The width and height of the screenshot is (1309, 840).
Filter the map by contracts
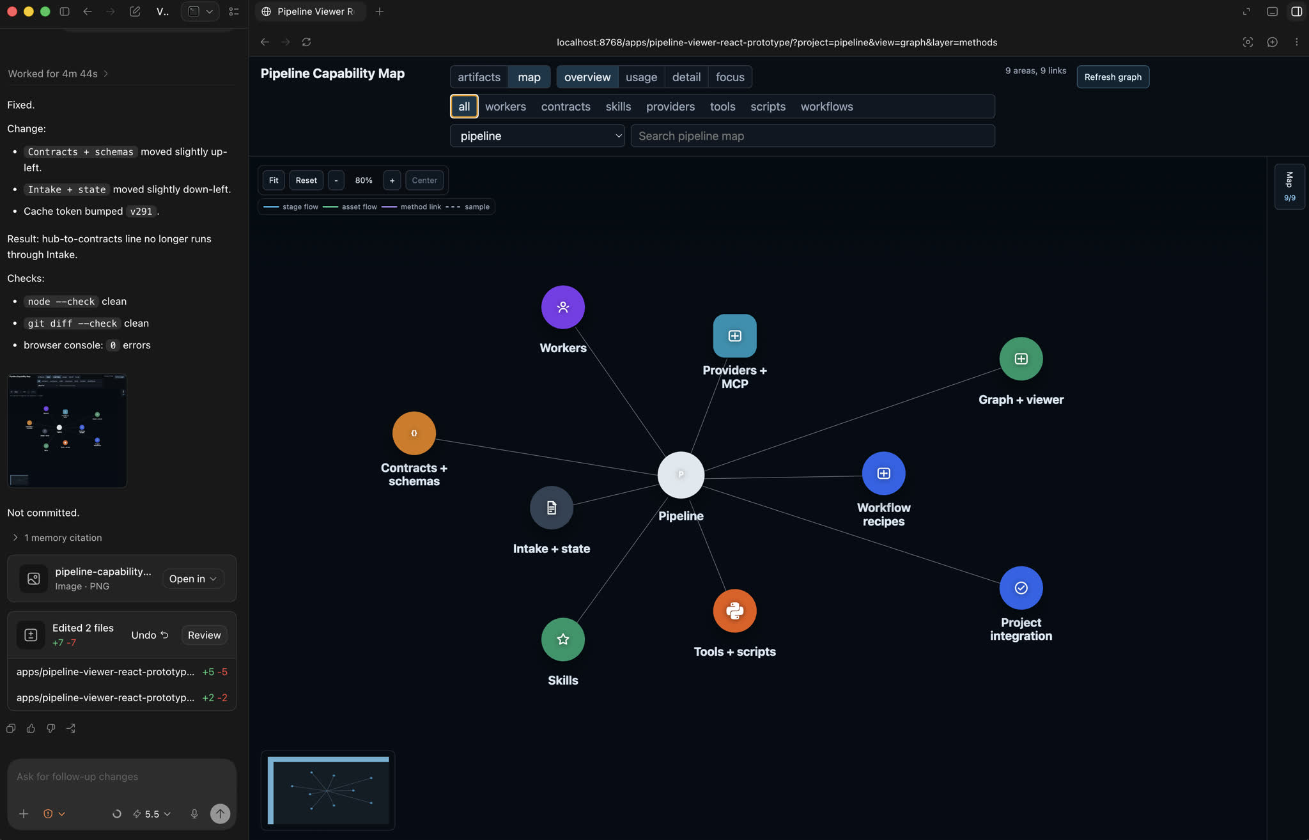click(x=565, y=106)
